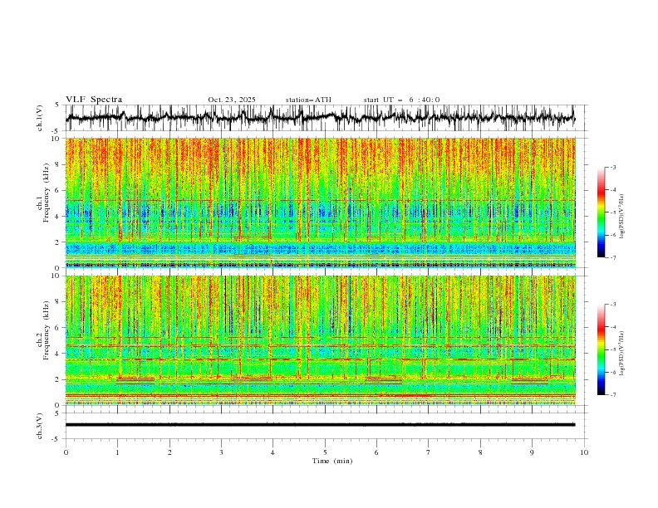Click time axis tick label "1"
Viewport: 658px width, 508px height.
point(117,452)
